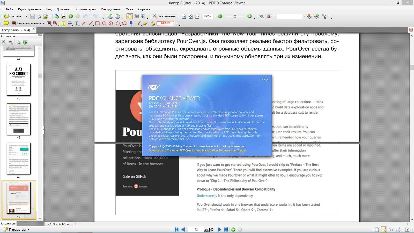Follow the Download and Try other PDF Software link

coord(197,150)
